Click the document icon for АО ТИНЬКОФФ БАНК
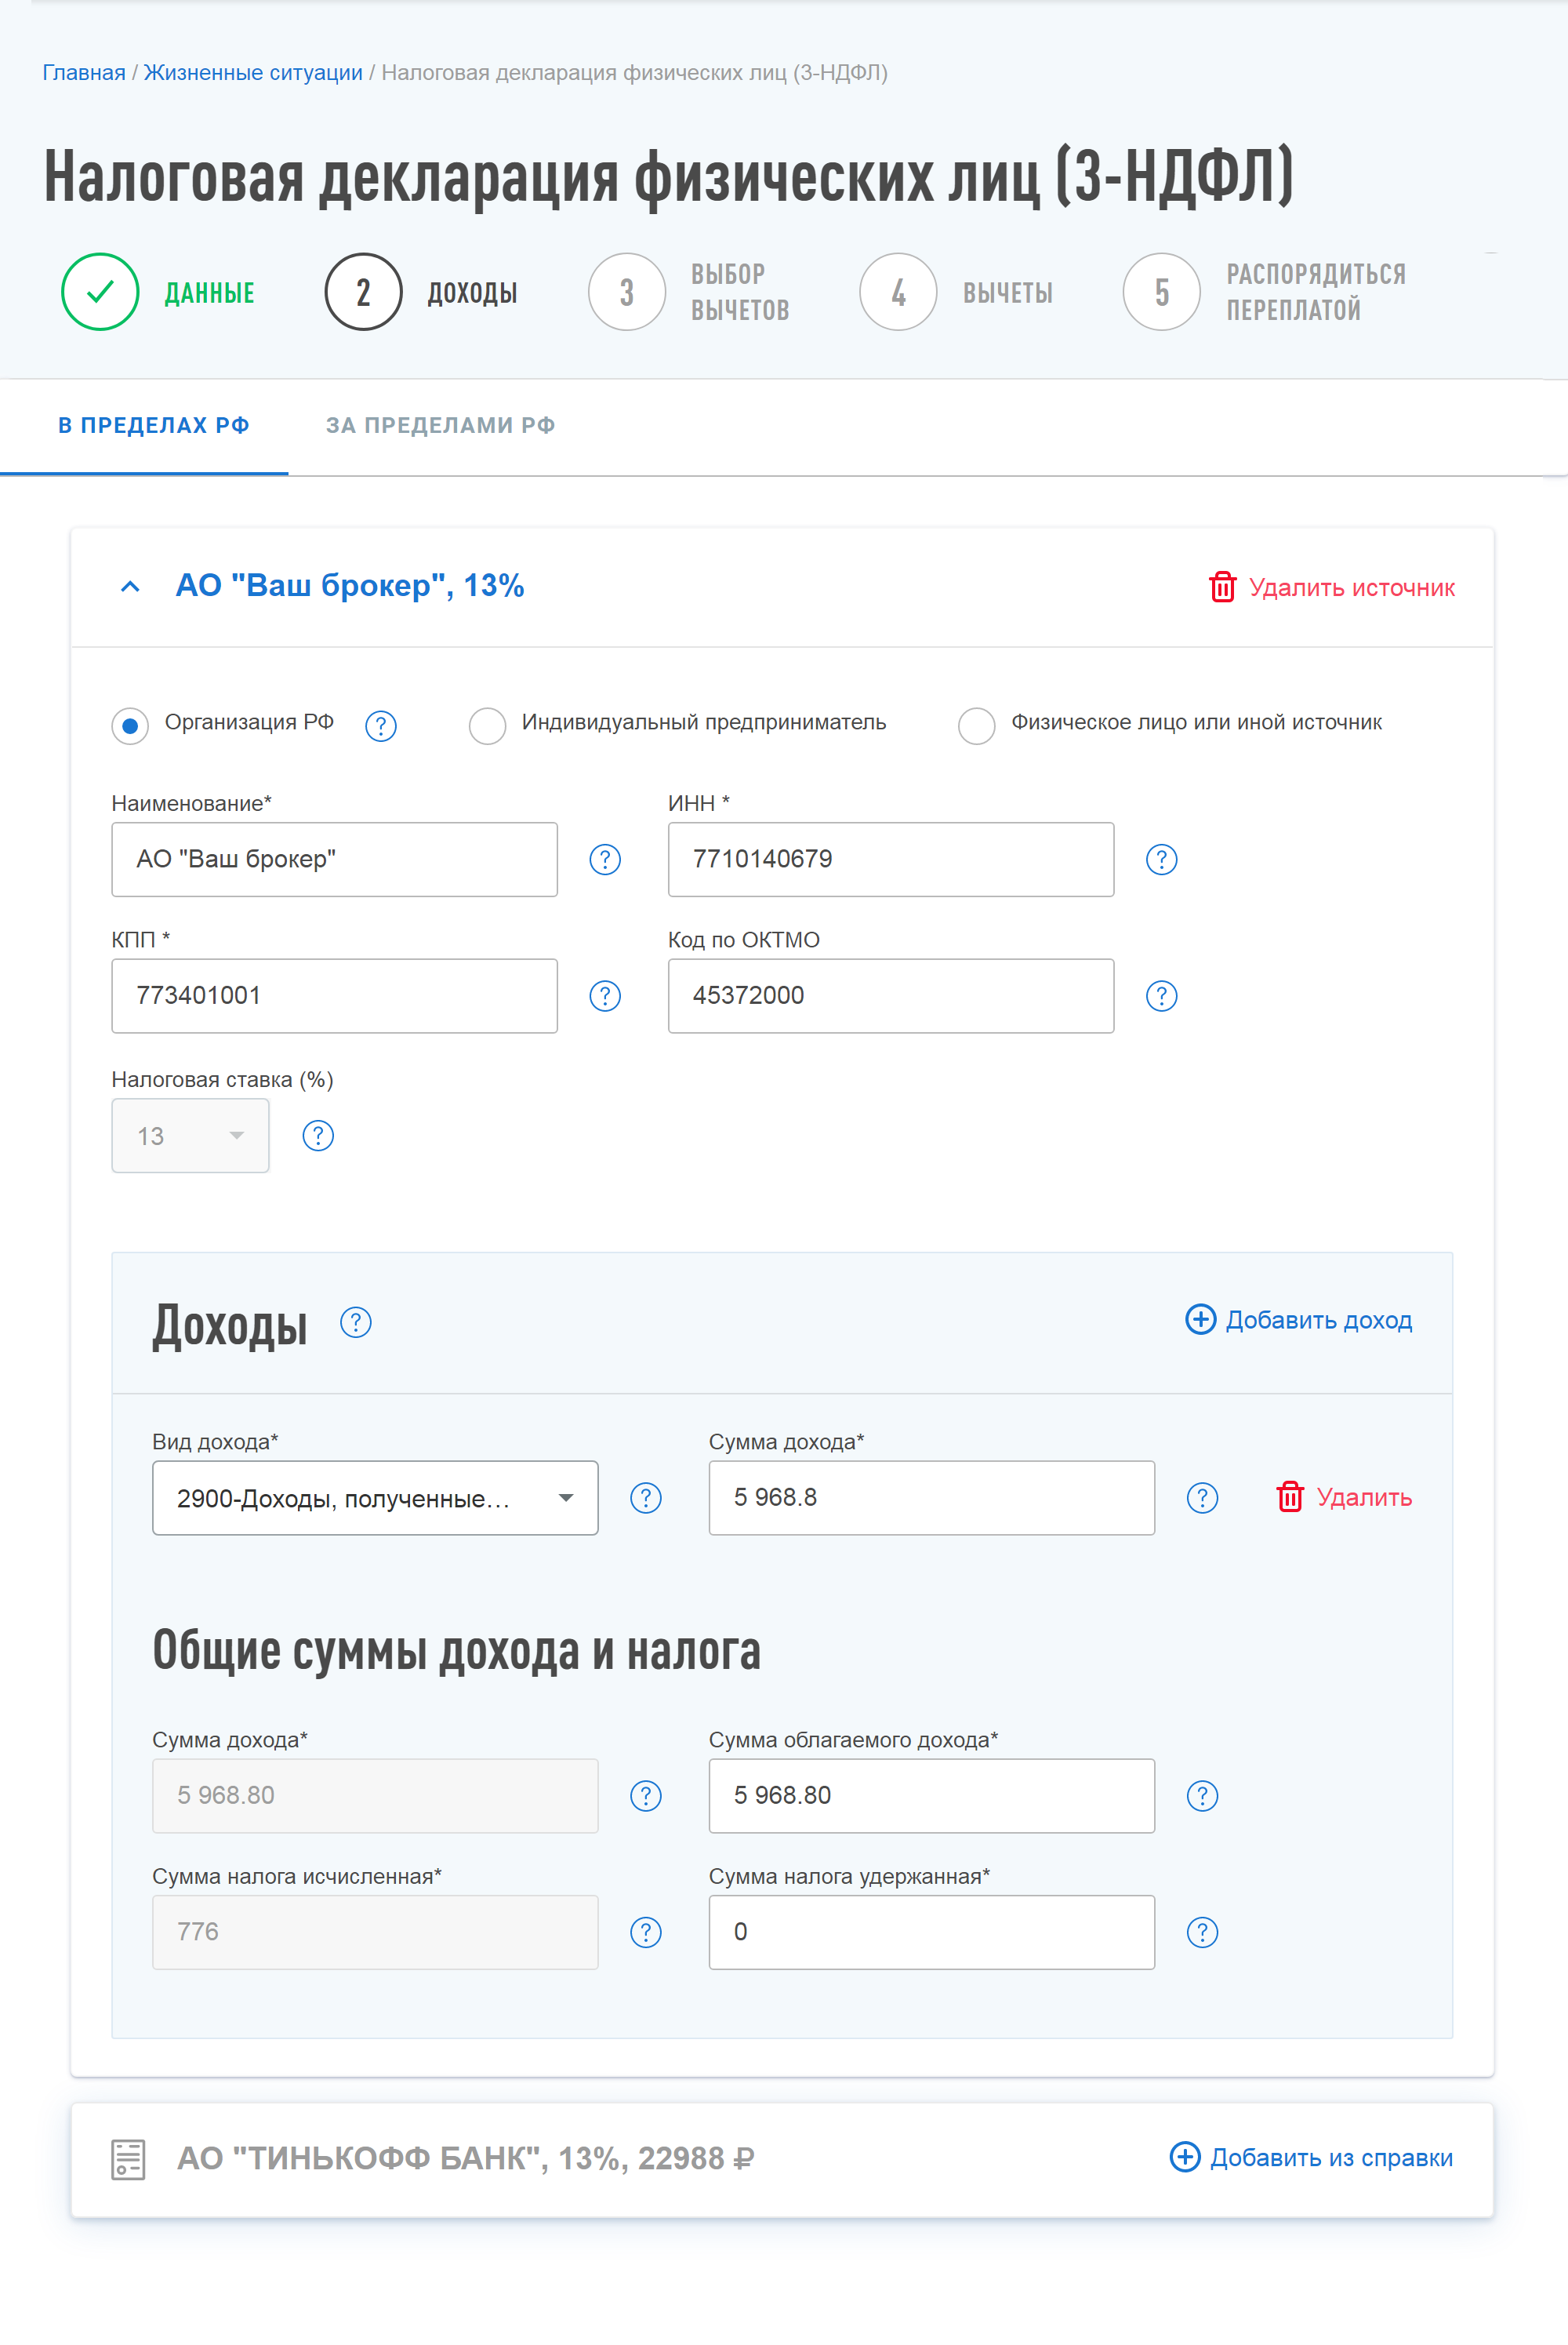 click(128, 2159)
